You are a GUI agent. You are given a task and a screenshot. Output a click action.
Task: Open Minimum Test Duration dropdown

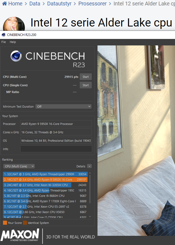click(63, 106)
